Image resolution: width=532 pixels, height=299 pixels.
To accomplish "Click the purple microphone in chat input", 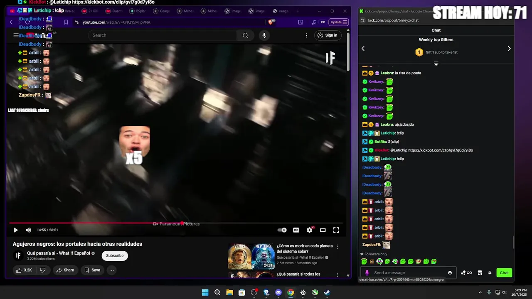I will [367, 273].
